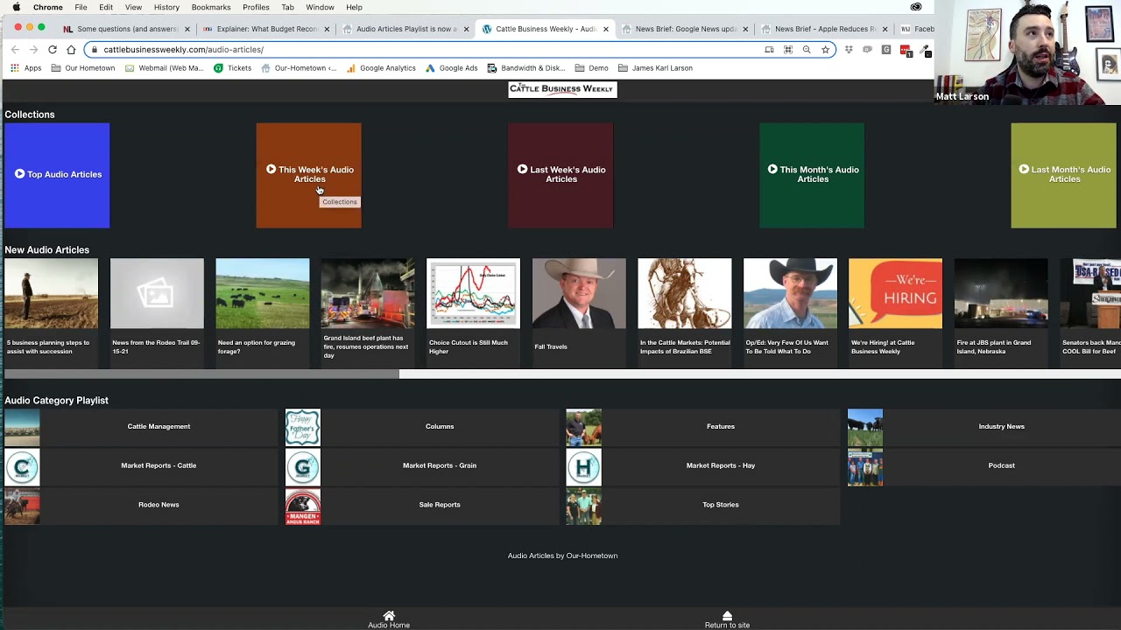Image resolution: width=1121 pixels, height=630 pixels.
Task: Open the Our Hometown bookmark folder
Action: click(82, 68)
